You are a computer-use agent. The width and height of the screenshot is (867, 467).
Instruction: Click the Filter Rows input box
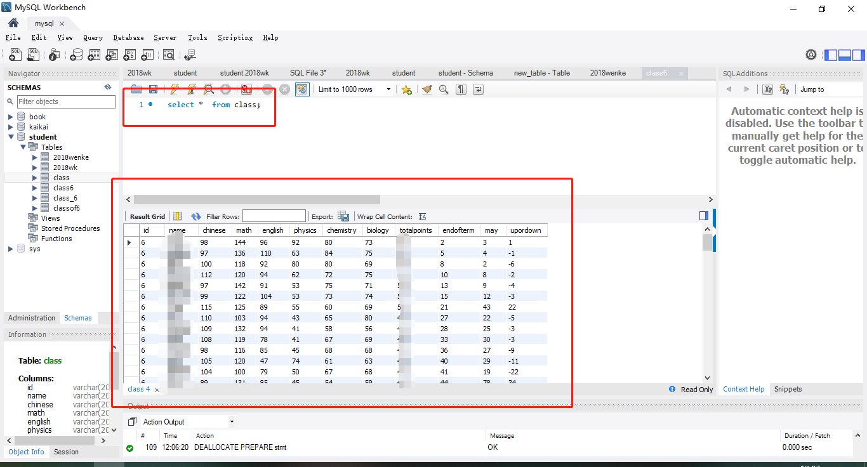pos(274,216)
